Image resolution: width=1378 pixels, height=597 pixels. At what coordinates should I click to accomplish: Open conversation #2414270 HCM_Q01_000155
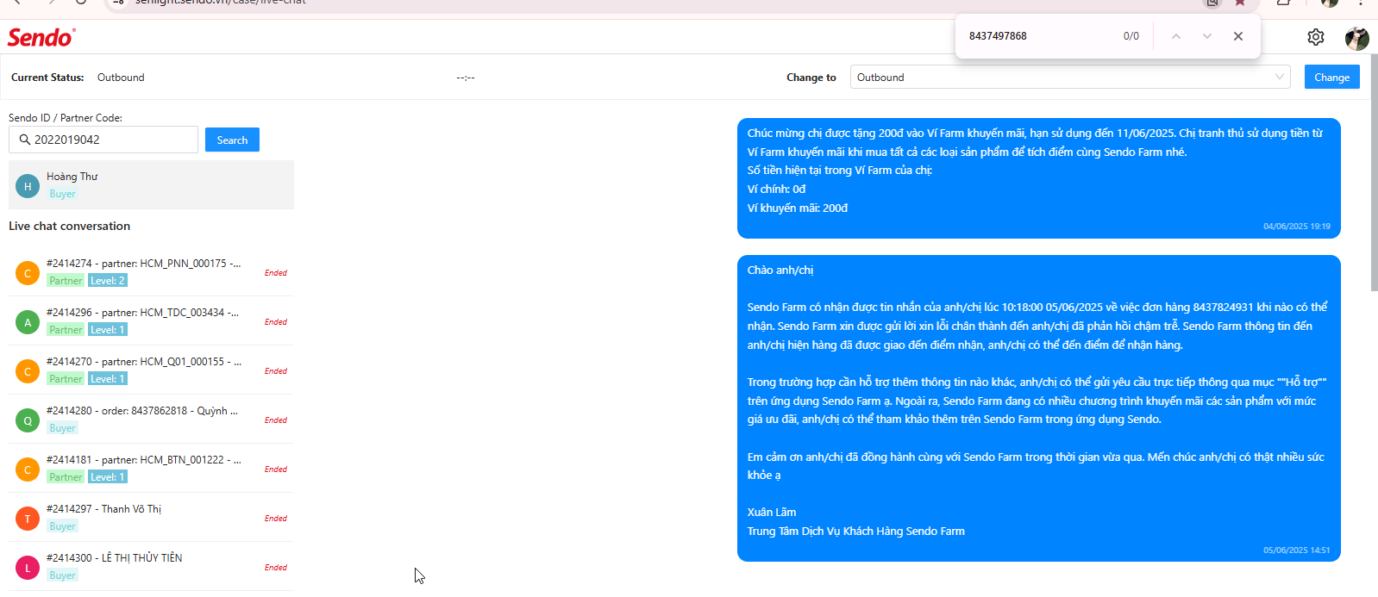pyautogui.click(x=151, y=370)
